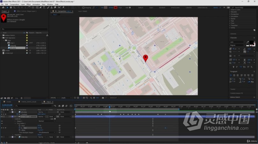The height and width of the screenshot is (144, 258).
Task: Open pin.png blending mode dropdown
Action: tap(41, 112)
